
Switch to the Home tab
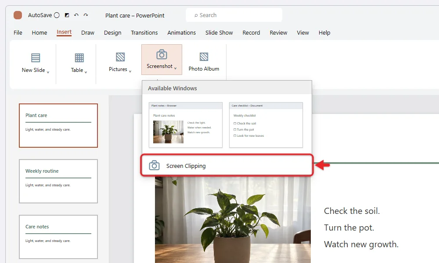coord(40,33)
